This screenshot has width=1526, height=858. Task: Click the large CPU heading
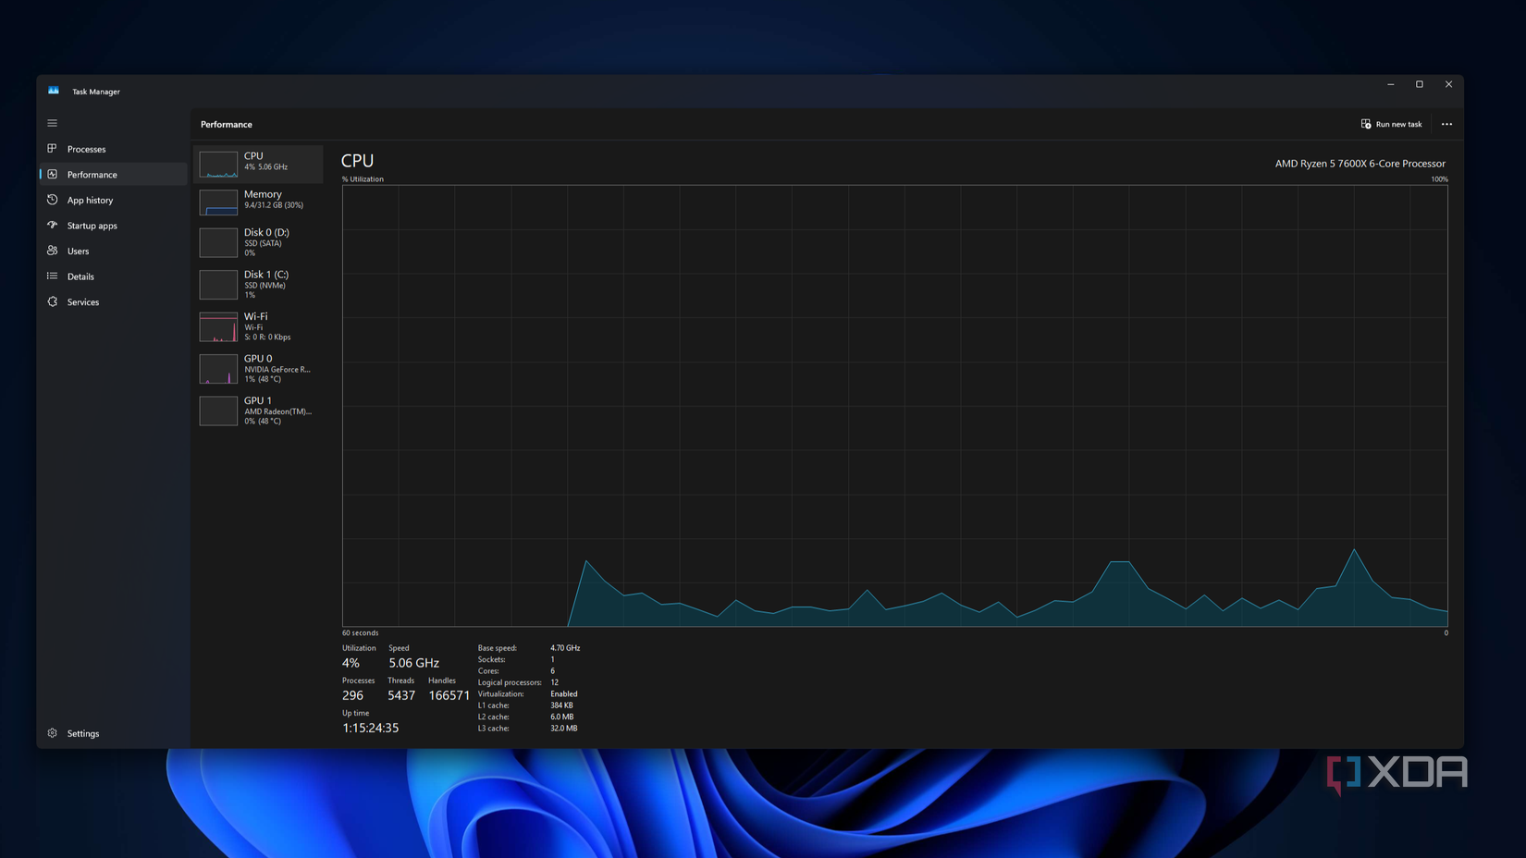357,161
